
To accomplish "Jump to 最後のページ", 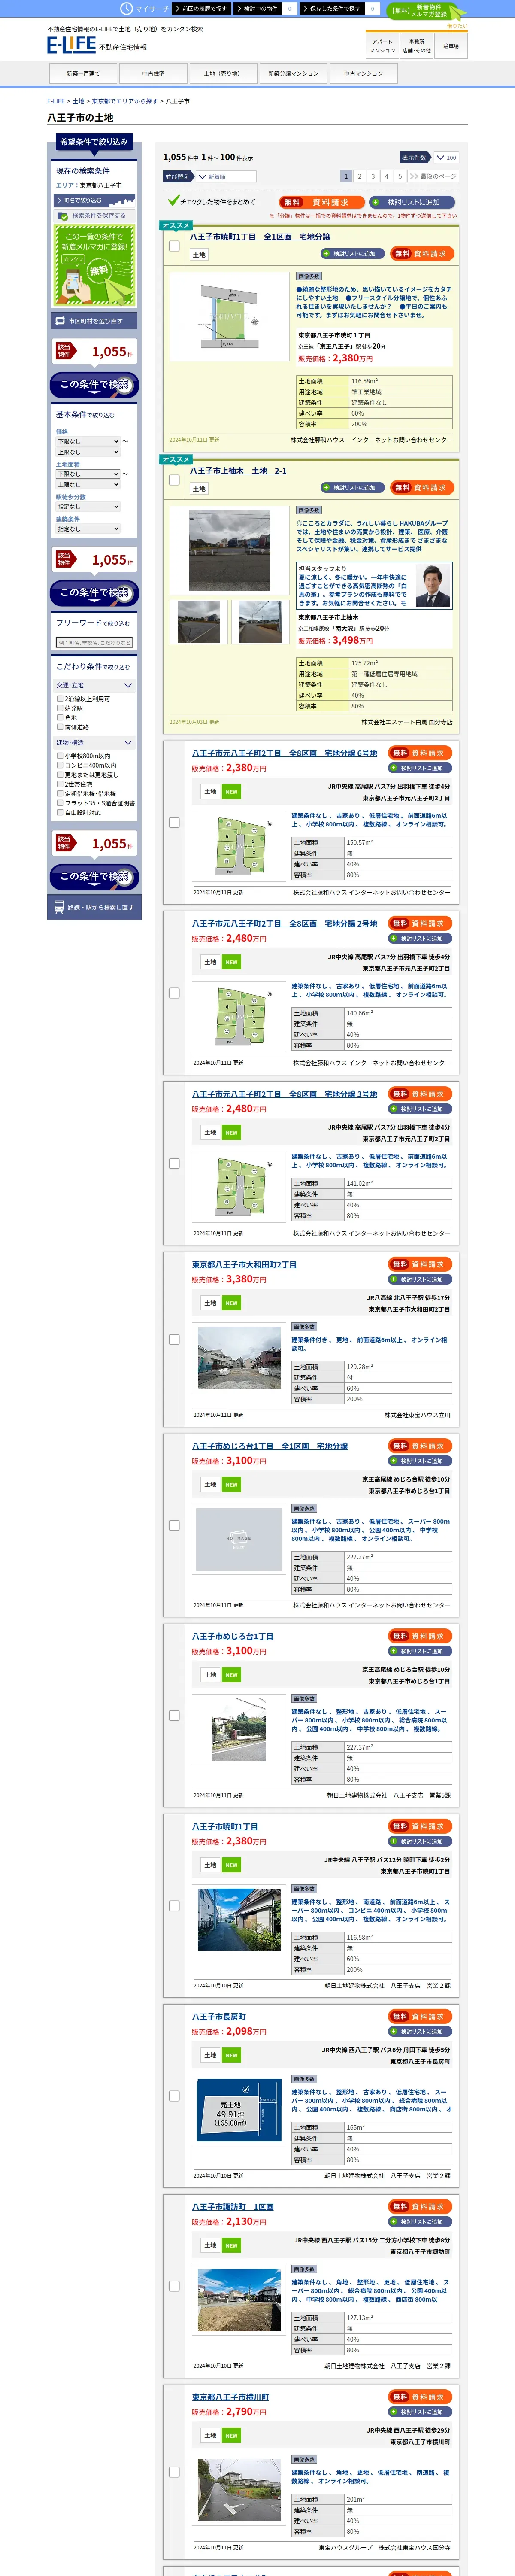I will point(433,176).
